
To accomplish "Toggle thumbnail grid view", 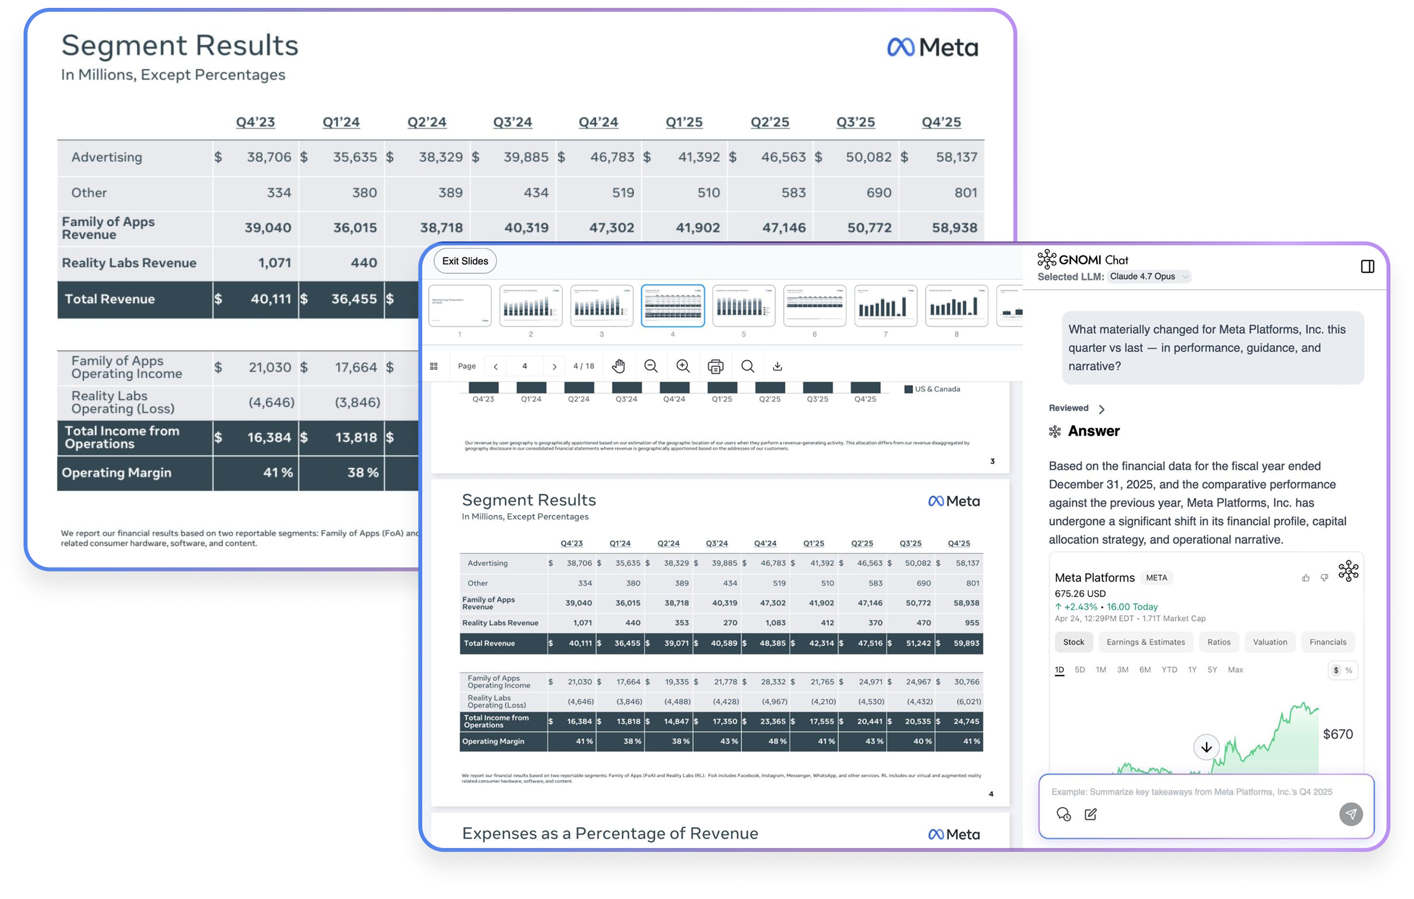I will point(434,366).
